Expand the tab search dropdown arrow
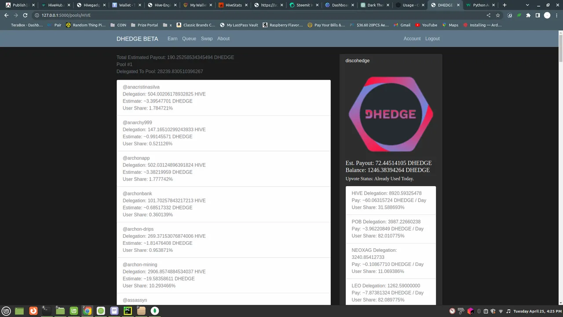563x317 pixels. tap(527, 5)
